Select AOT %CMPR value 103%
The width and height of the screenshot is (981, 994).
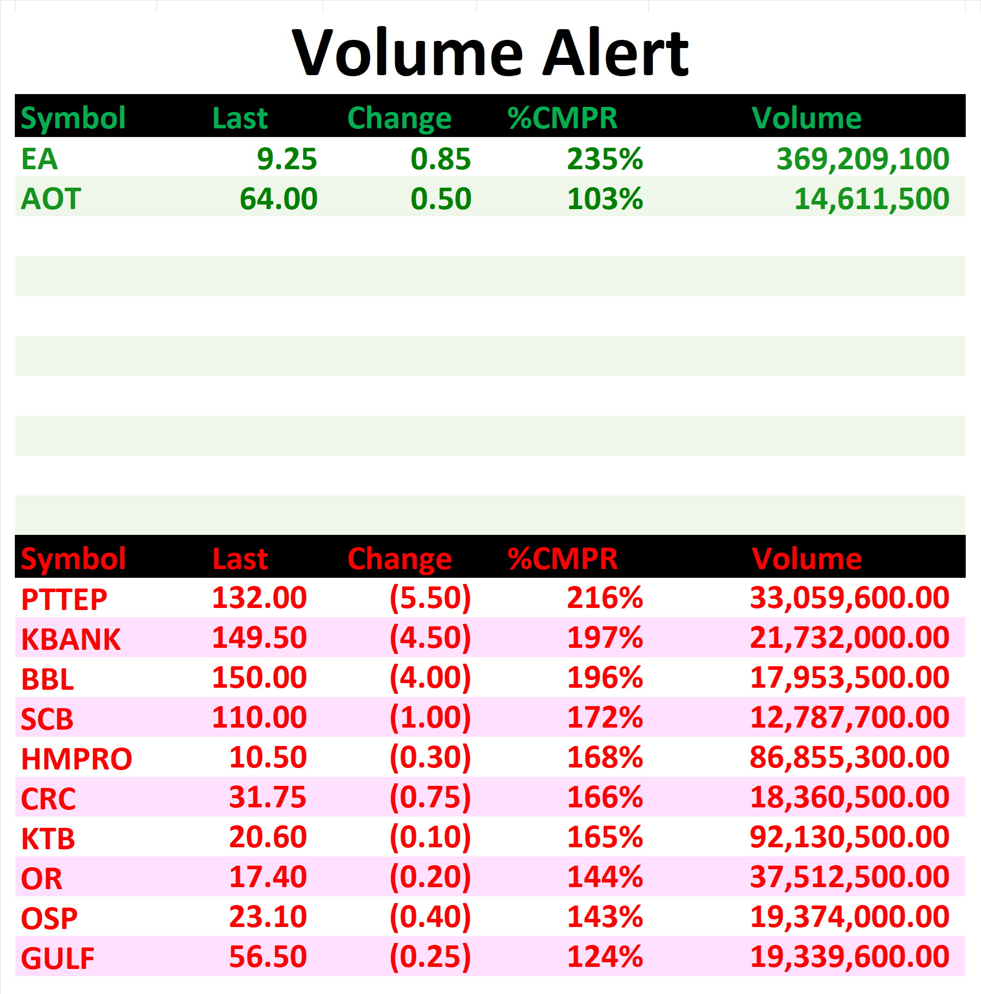(605, 198)
